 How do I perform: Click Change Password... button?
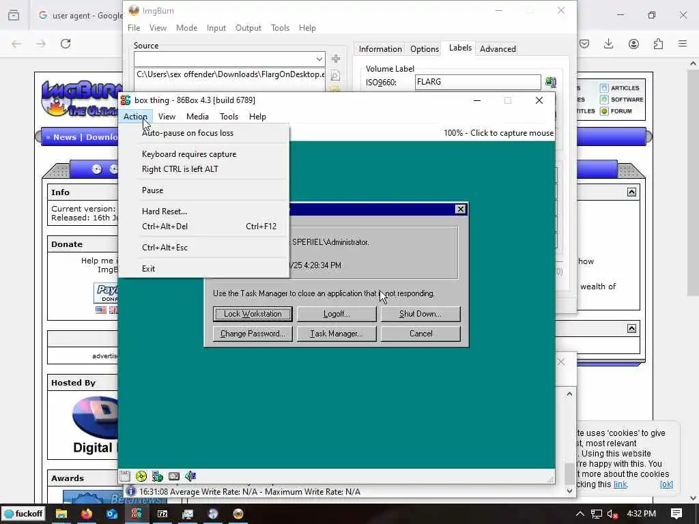click(253, 334)
